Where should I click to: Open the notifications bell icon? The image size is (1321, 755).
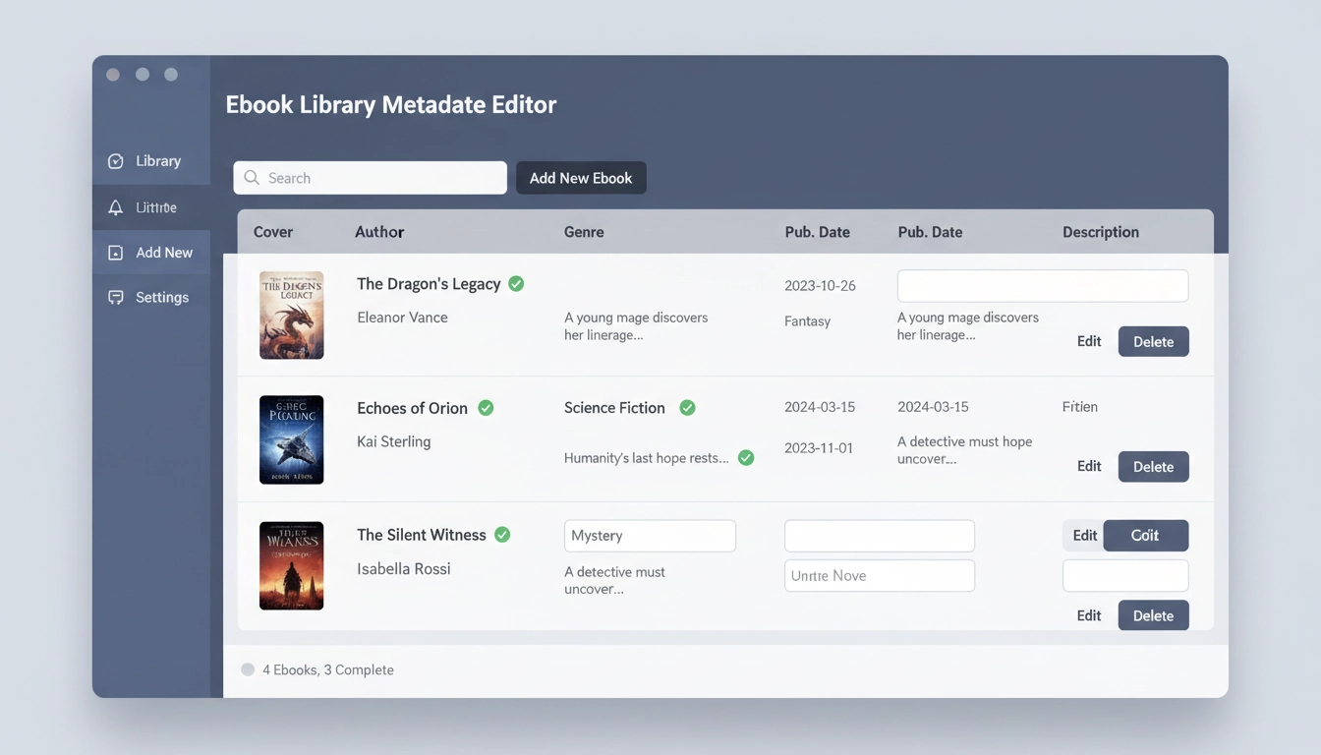pyautogui.click(x=115, y=206)
